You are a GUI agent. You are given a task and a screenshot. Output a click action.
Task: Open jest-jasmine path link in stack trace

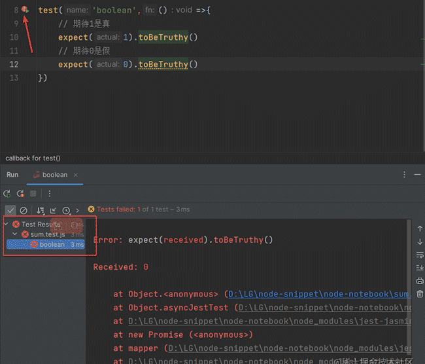[x=269, y=321]
